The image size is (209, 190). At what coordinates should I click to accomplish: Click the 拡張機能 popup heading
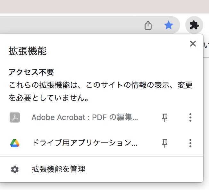coord(28,51)
